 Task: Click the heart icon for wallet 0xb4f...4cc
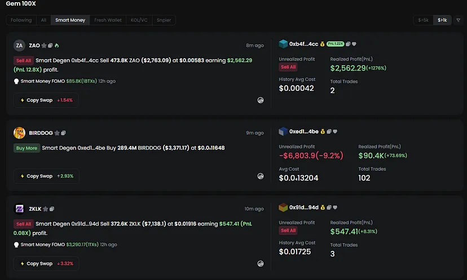tap(354, 44)
